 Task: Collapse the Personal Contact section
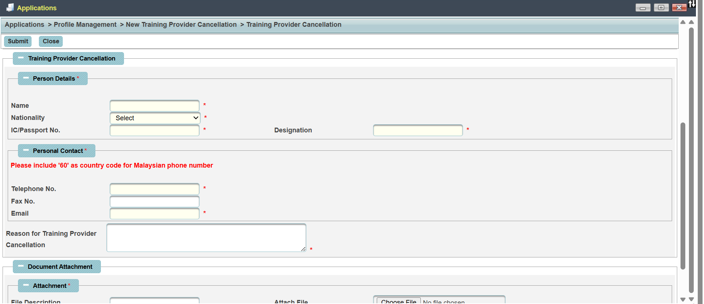tap(26, 151)
